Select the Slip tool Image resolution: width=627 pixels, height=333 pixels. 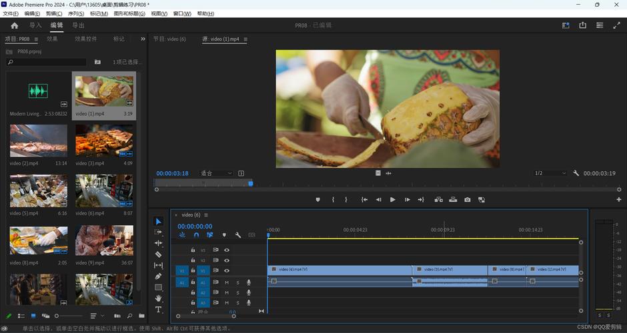tap(158, 265)
